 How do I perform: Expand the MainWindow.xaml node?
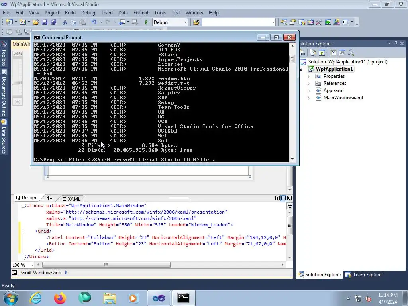pos(309,98)
